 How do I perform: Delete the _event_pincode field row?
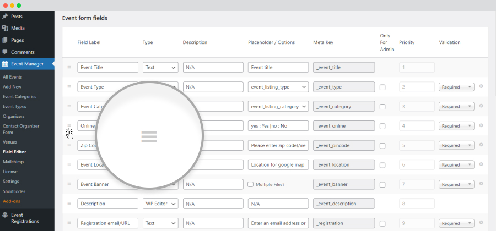tap(481, 145)
